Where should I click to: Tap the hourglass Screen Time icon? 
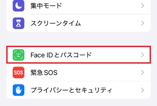click(x=18, y=23)
